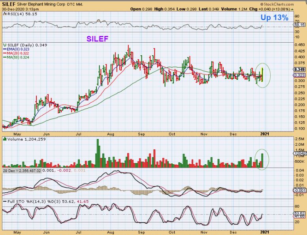Click the Open 0.298 quote value
This screenshot has width=307, height=235.
(x=141, y=9)
